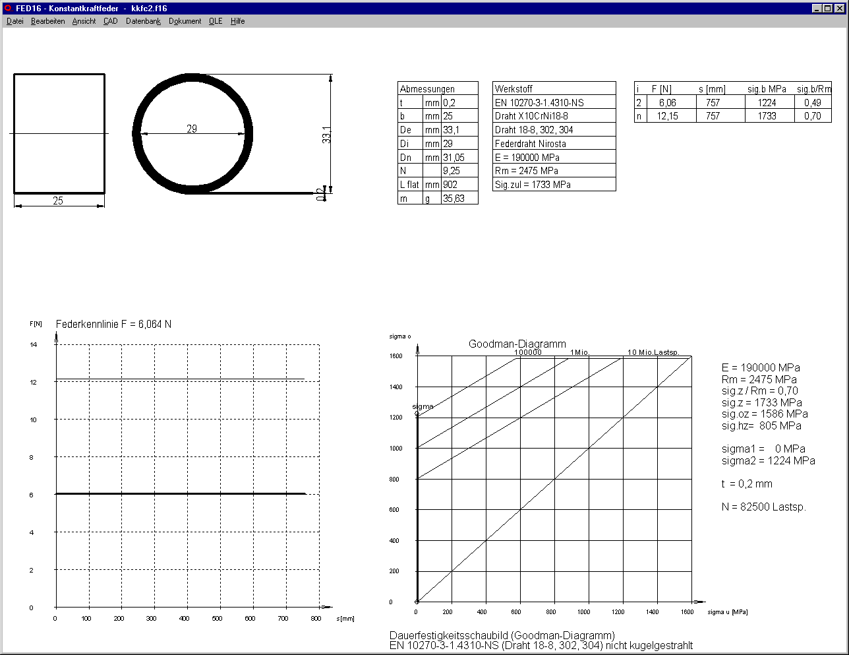Open the Datei menu
The height and width of the screenshot is (655, 849).
tap(15, 21)
